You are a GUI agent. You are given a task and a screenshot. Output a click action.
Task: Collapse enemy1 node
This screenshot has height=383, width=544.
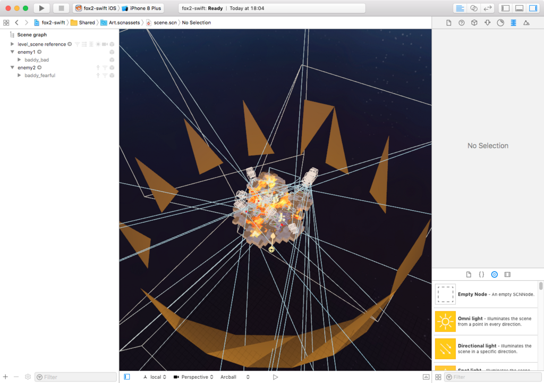(12, 52)
